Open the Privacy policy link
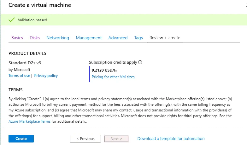This screenshot has width=247, height=145. point(46,76)
